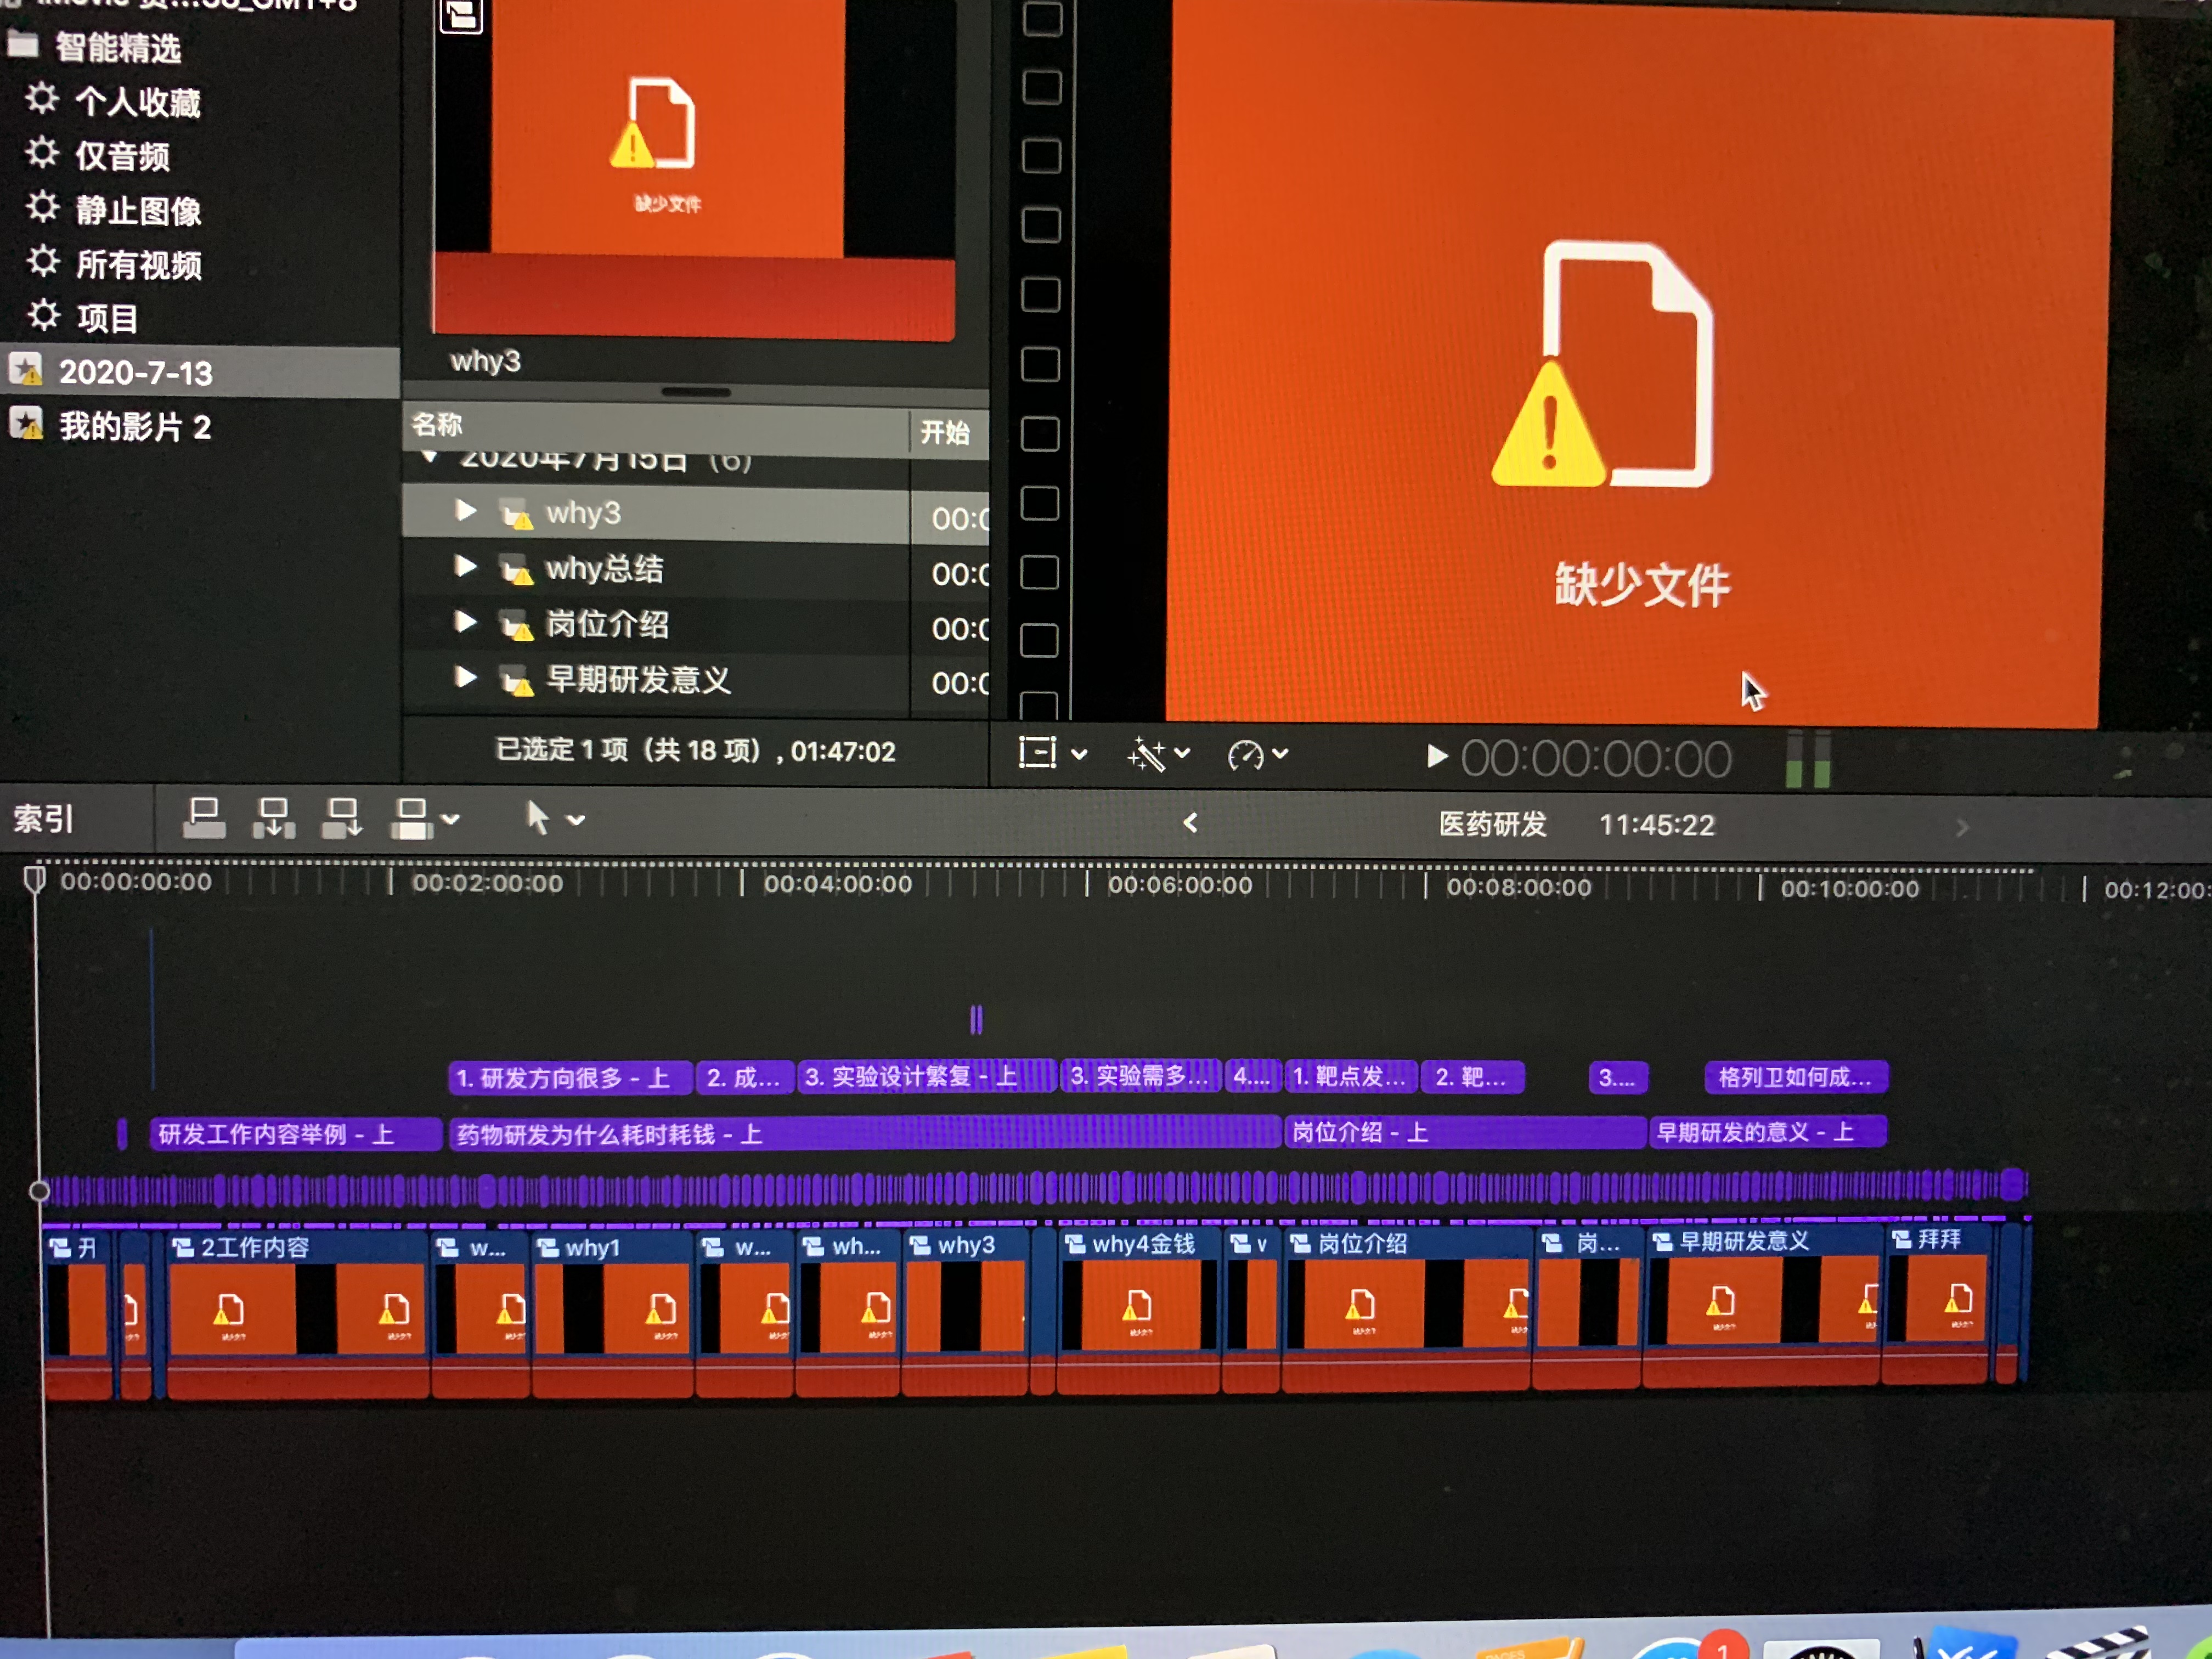This screenshot has width=2212, height=1659.
Task: Go back in timeline history arrow
Action: pos(1190,823)
